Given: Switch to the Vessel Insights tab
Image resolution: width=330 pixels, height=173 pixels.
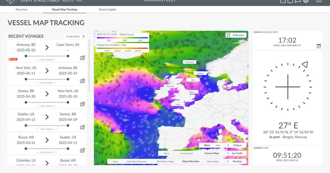Looking at the screenshot, I should point(107,9).
